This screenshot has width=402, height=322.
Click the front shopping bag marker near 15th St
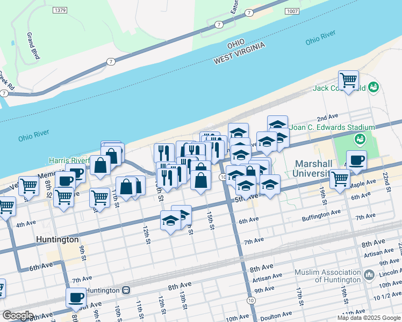[x=201, y=182]
